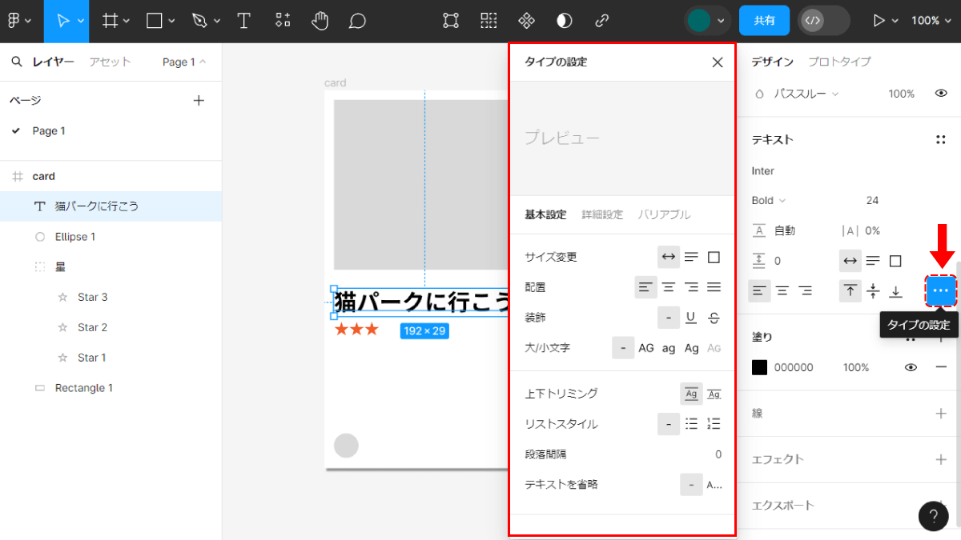Open the Pen tool dropdown arrow
961x540 pixels.
[x=215, y=21]
